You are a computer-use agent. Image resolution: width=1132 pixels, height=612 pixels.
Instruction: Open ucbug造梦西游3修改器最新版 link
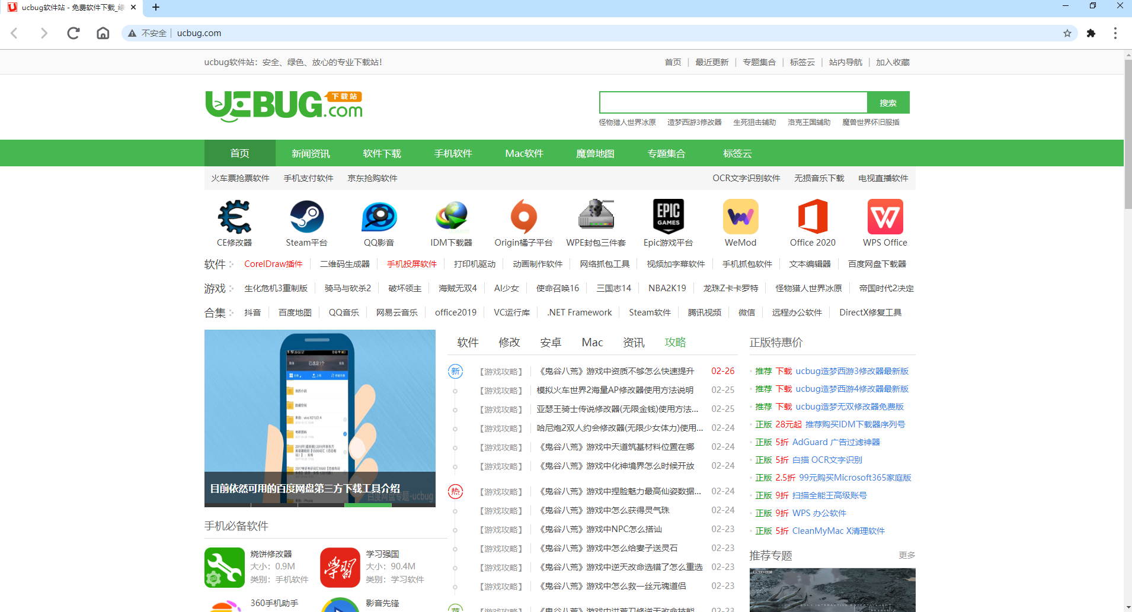(852, 371)
